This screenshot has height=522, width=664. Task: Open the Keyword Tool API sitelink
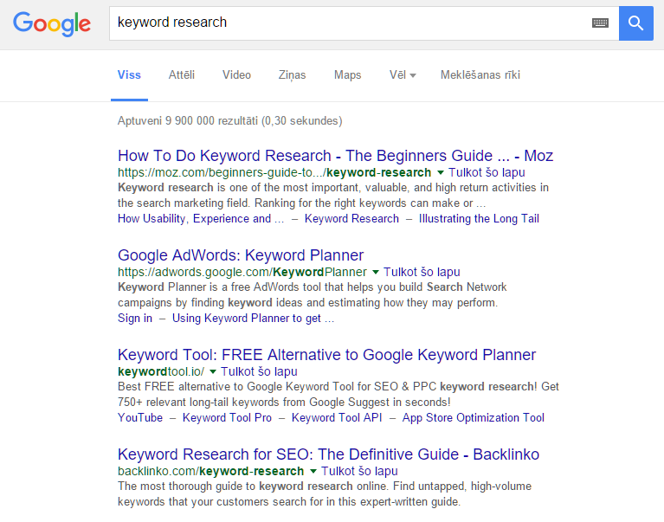point(337,417)
